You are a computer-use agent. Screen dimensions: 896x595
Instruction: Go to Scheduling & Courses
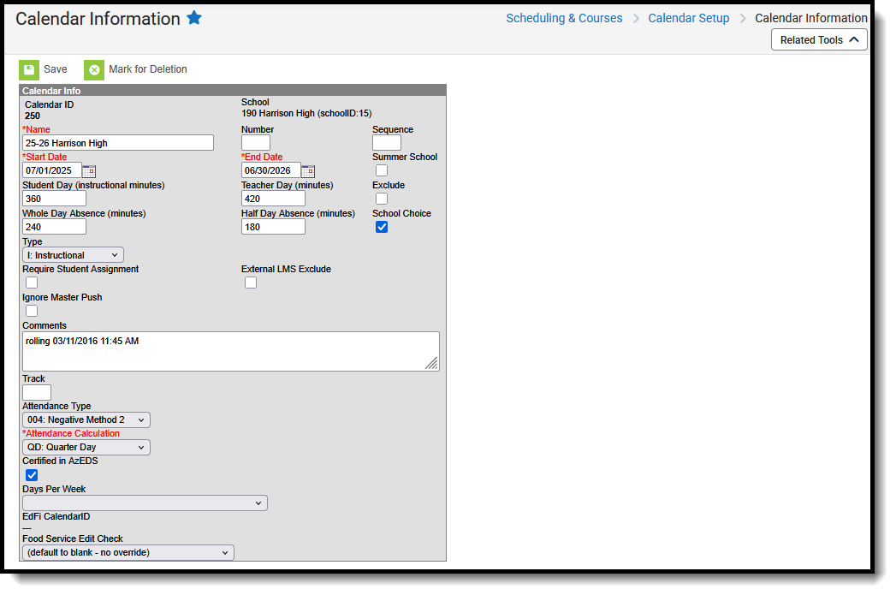[x=563, y=17]
